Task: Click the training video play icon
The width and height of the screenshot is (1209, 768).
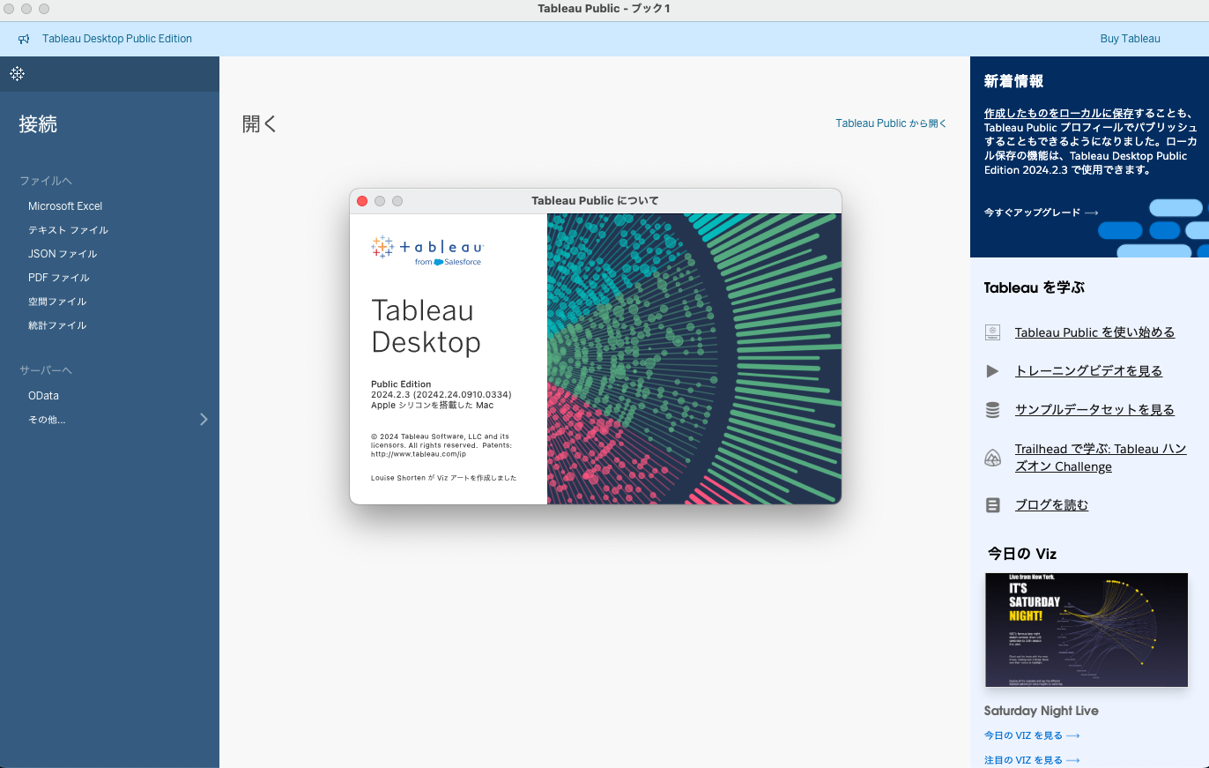Action: click(x=992, y=371)
